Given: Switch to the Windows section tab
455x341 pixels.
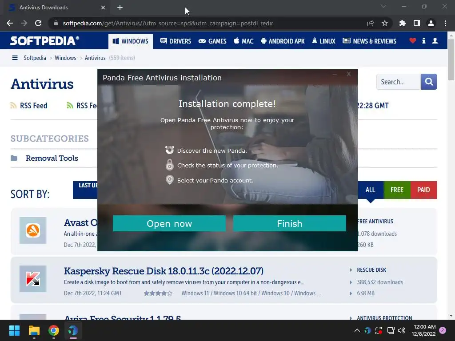Looking at the screenshot, I should click(131, 41).
